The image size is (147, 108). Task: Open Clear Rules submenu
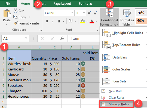coord(124,98)
